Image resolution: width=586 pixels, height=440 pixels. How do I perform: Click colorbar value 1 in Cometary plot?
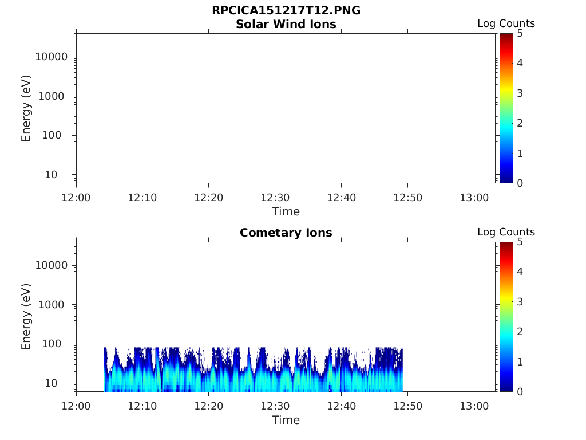520,362
